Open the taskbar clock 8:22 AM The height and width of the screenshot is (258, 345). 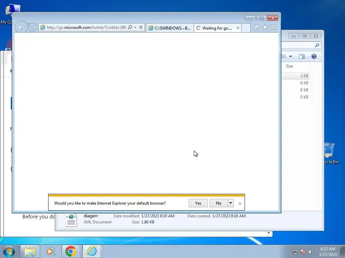tap(328, 252)
